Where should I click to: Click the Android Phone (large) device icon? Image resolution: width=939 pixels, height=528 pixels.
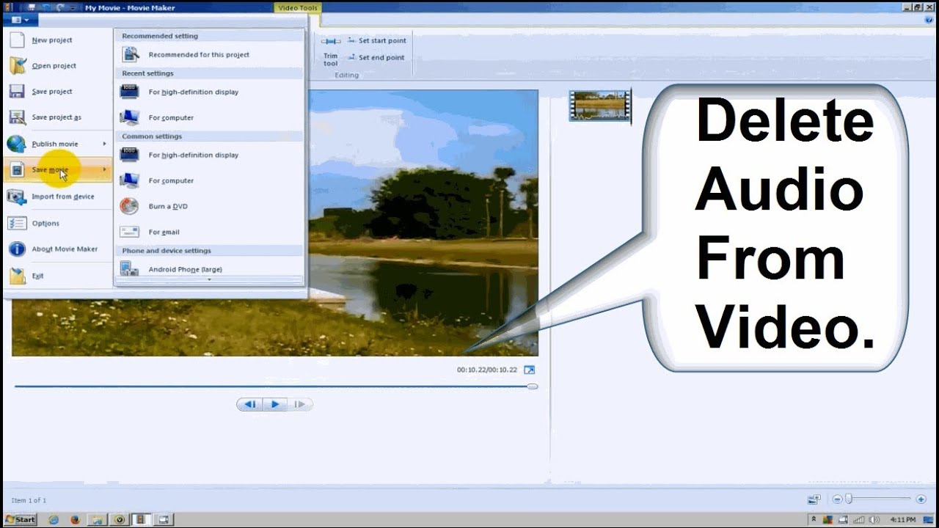[x=129, y=268]
